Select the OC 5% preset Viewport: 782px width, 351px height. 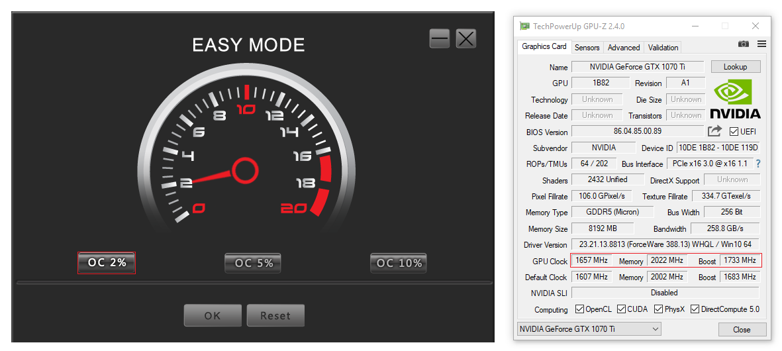[253, 263]
